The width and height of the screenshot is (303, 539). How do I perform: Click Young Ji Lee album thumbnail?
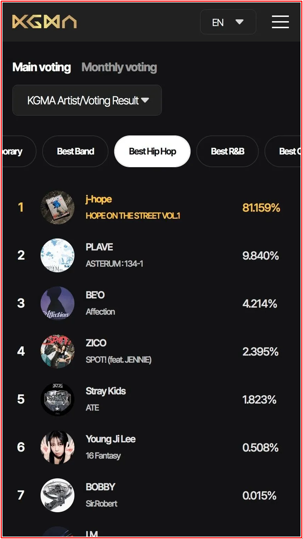coord(58,447)
